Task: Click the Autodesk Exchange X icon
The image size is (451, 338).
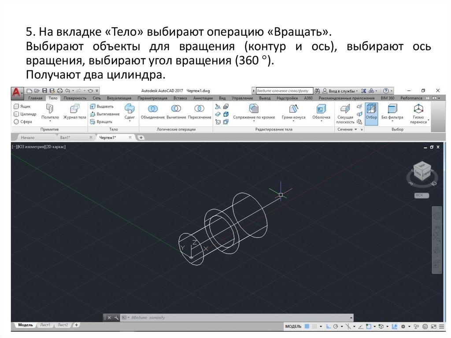Action: (x=363, y=91)
